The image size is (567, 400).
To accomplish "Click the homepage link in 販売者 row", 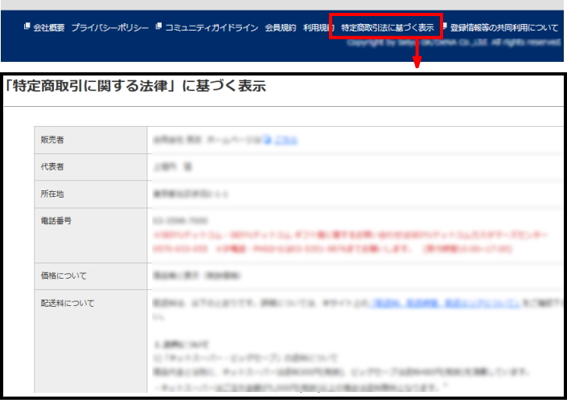I will tap(286, 140).
